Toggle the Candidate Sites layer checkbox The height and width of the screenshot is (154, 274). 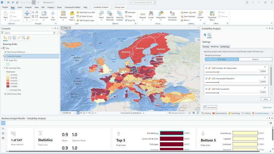click(7, 68)
